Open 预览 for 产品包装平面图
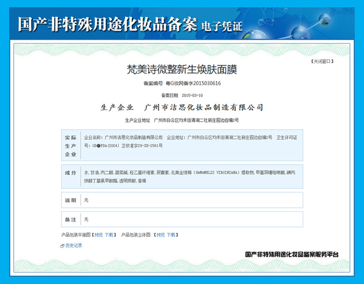 click(99, 235)
